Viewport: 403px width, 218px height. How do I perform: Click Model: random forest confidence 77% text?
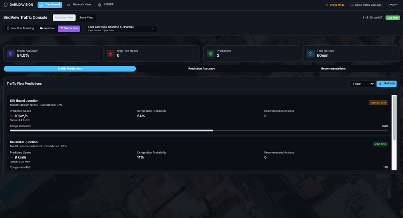coord(36,105)
